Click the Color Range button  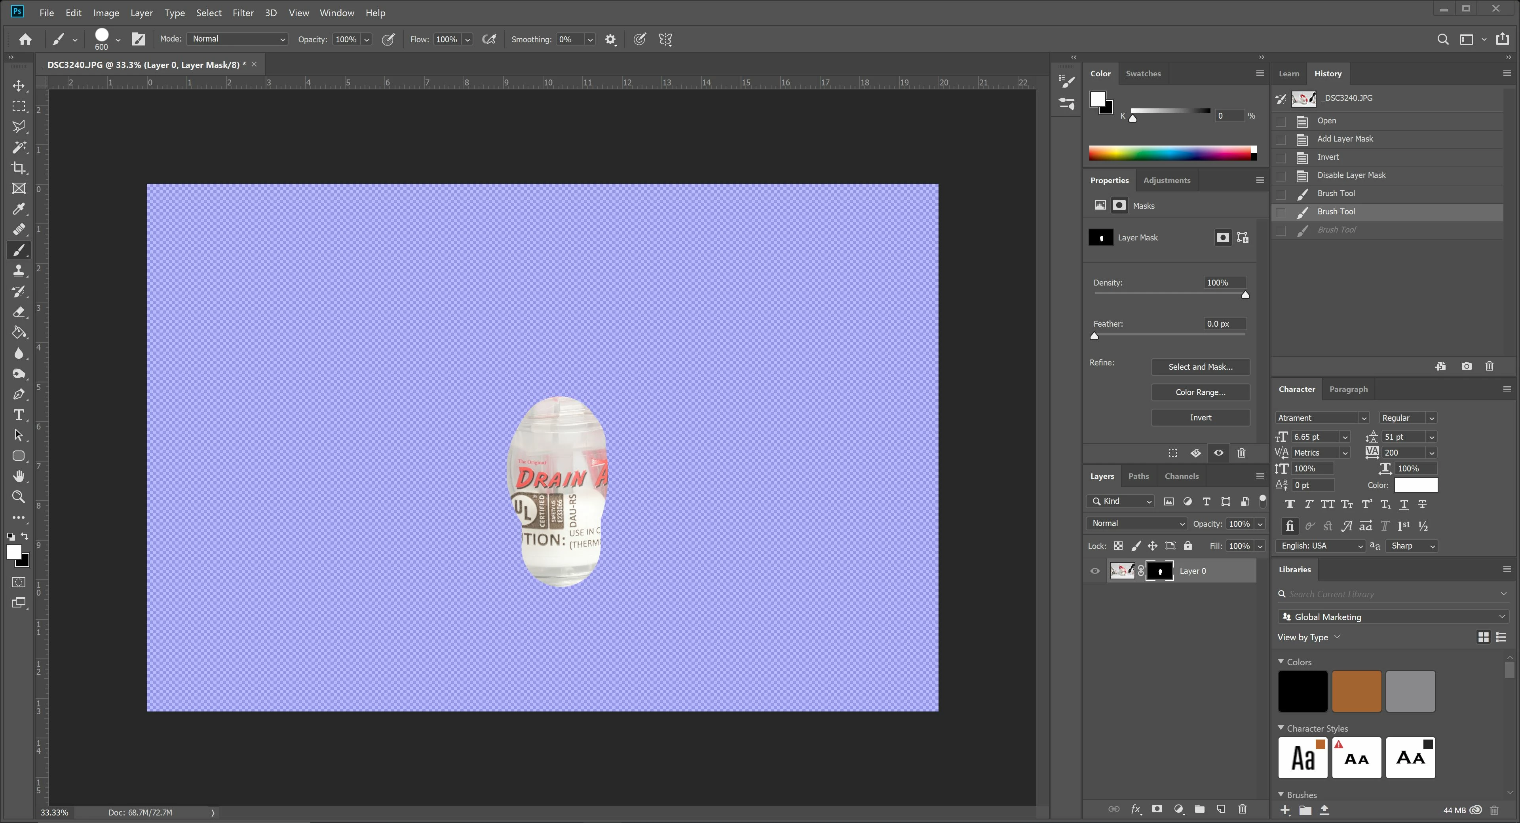point(1200,392)
